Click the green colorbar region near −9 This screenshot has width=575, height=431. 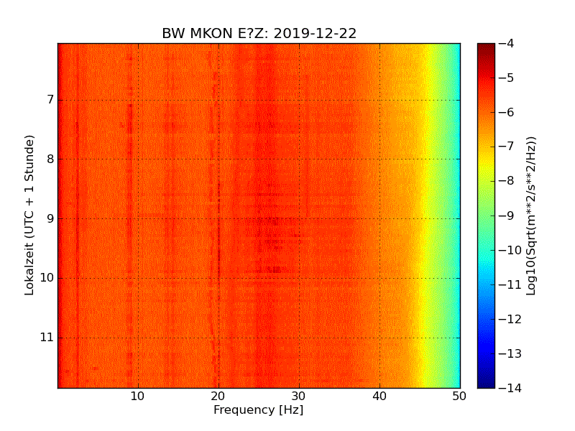[487, 216]
